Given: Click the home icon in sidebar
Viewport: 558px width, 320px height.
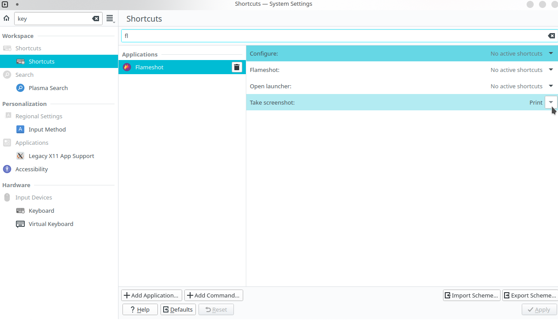Looking at the screenshot, I should 6,19.
